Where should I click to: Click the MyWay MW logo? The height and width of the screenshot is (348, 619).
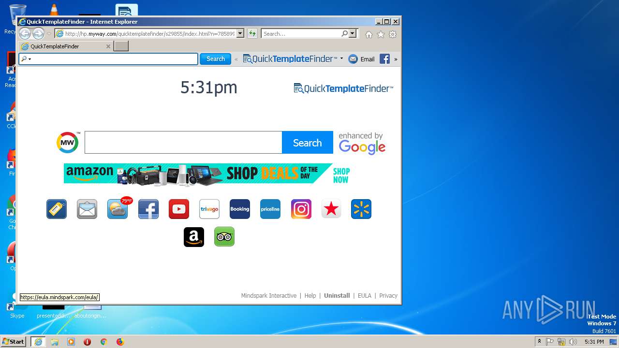[68, 142]
